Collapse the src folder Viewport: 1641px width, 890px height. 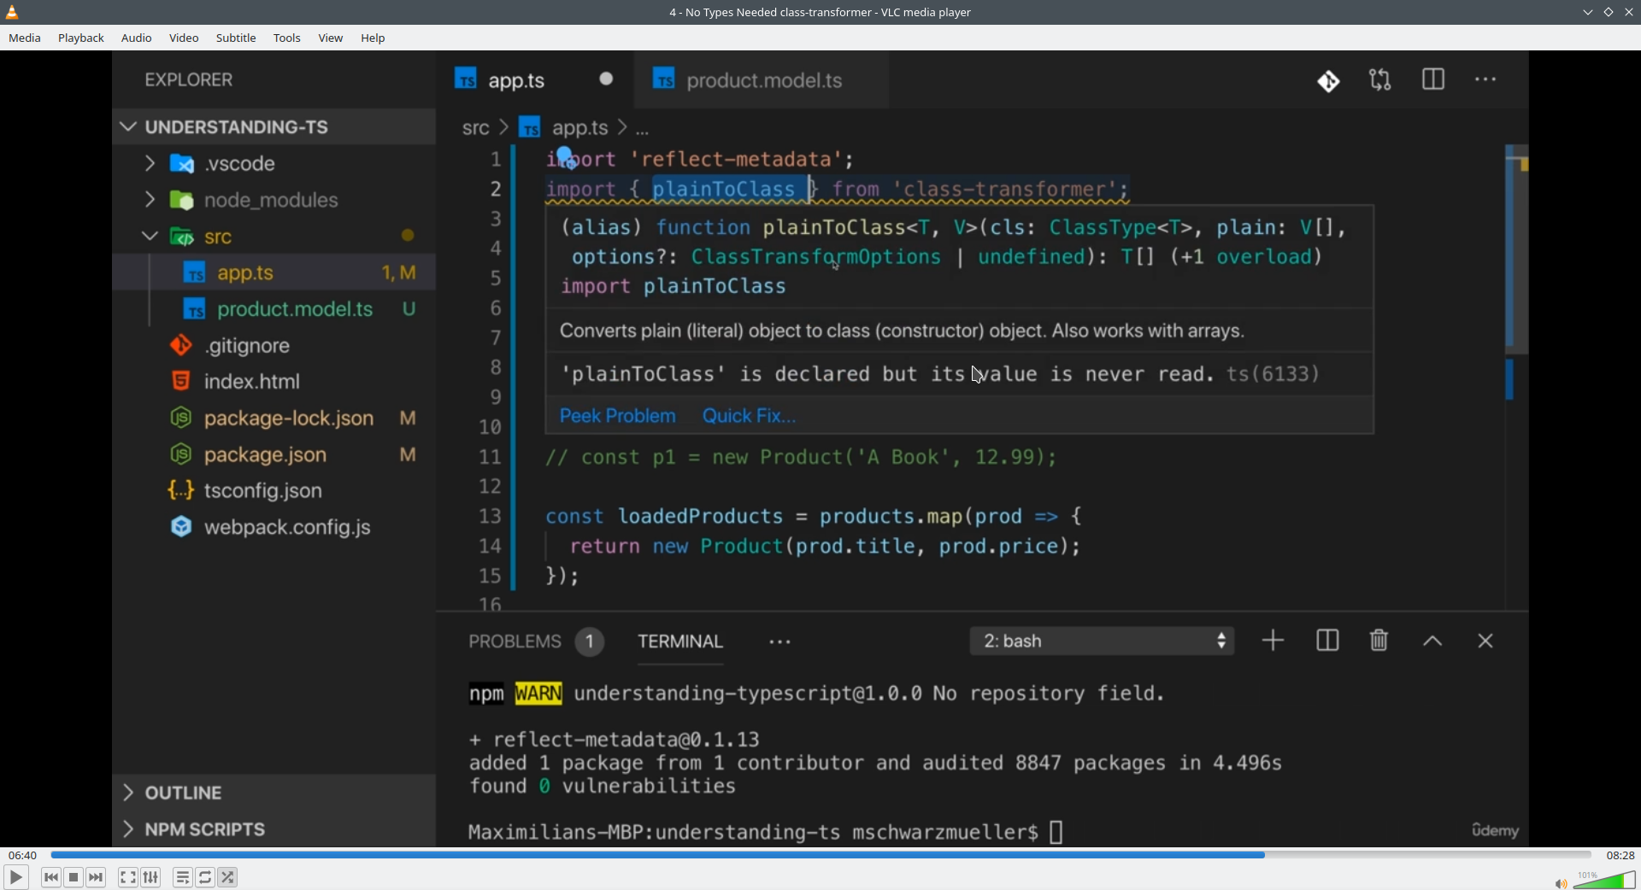pyautogui.click(x=274, y=237)
